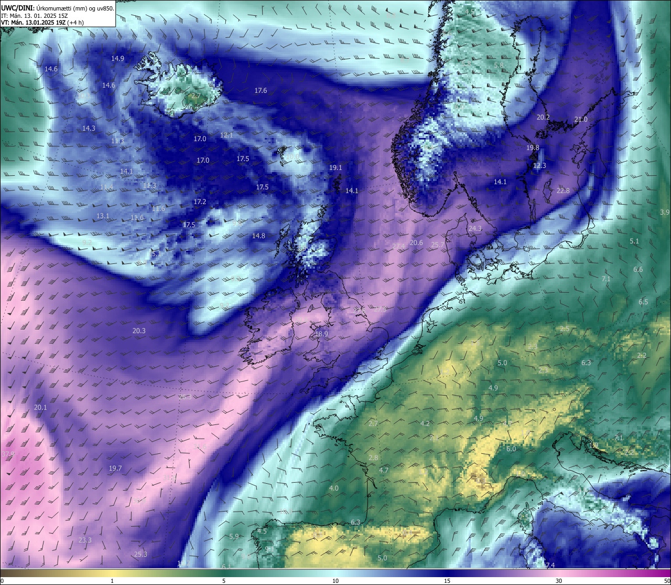Select the 12.3 value label

[539, 165]
